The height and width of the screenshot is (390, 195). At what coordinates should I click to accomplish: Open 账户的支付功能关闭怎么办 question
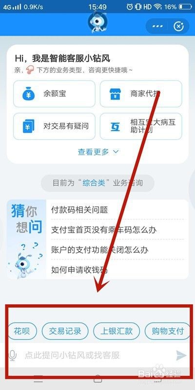(x=99, y=250)
